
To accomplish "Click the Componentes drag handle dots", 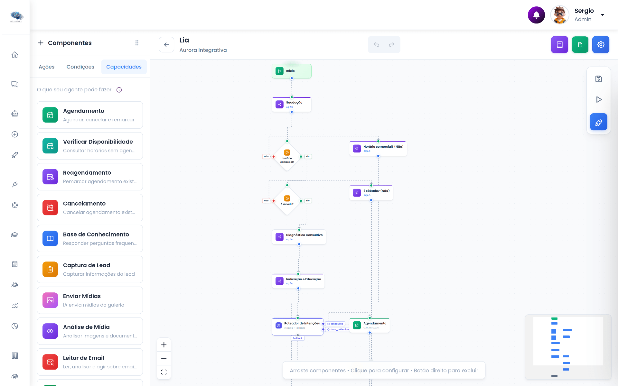I will (137, 43).
